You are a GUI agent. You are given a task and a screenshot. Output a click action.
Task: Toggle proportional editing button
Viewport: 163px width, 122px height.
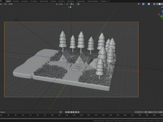[78, 4]
